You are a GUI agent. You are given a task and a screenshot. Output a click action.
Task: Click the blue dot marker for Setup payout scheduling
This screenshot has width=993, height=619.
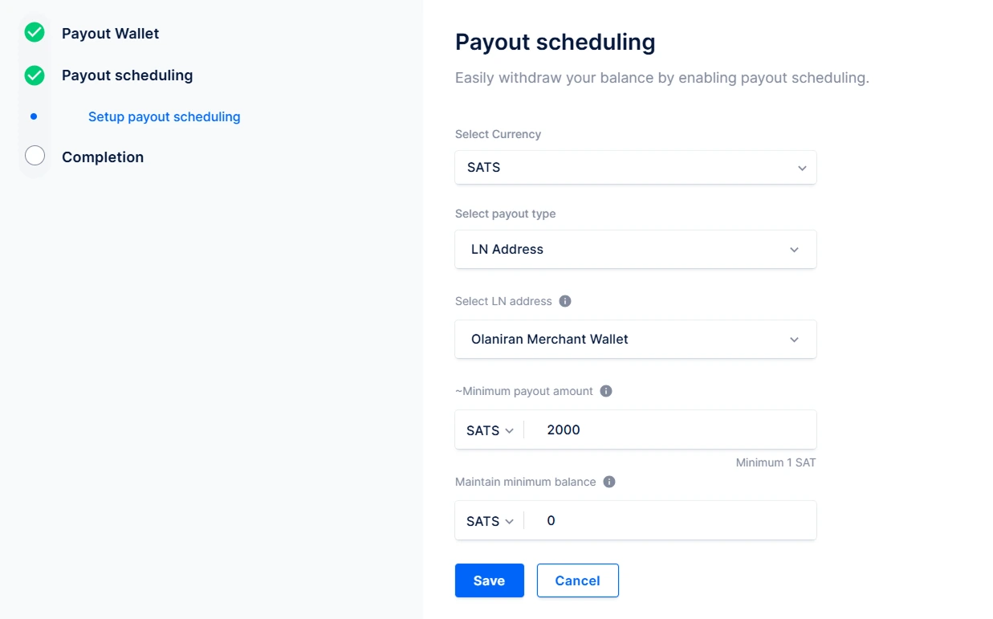(33, 116)
